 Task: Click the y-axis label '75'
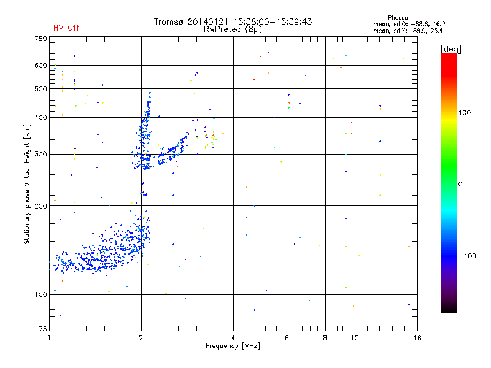coord(43,329)
